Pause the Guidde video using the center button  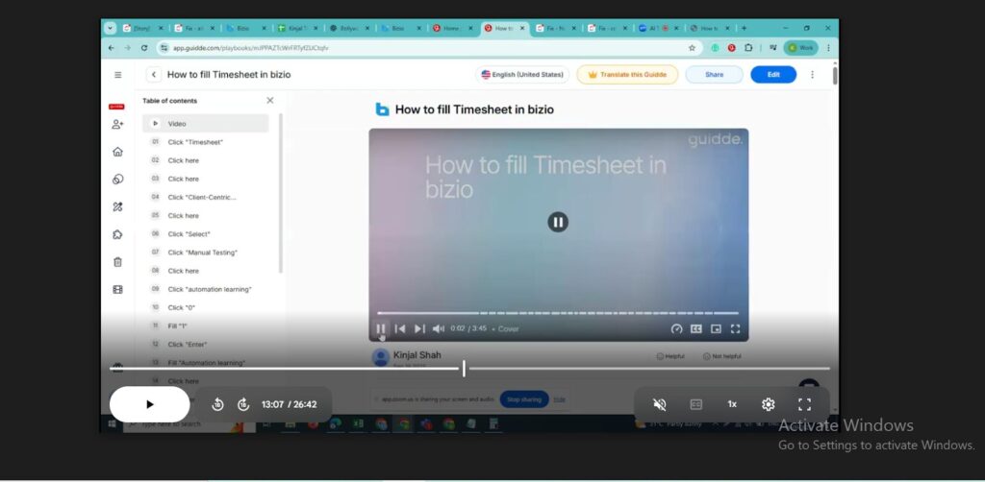point(558,223)
